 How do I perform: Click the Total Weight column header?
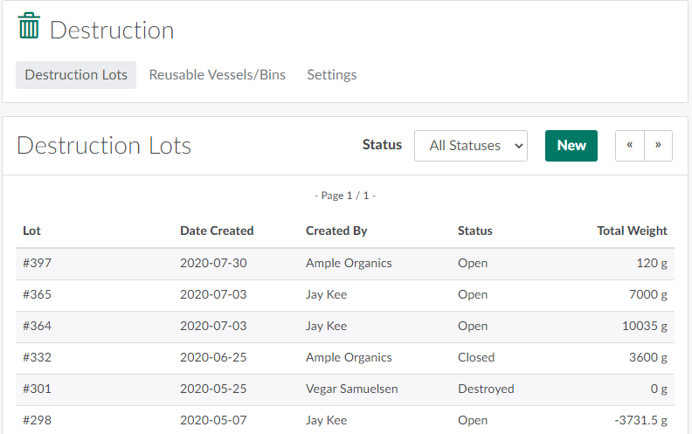point(632,231)
